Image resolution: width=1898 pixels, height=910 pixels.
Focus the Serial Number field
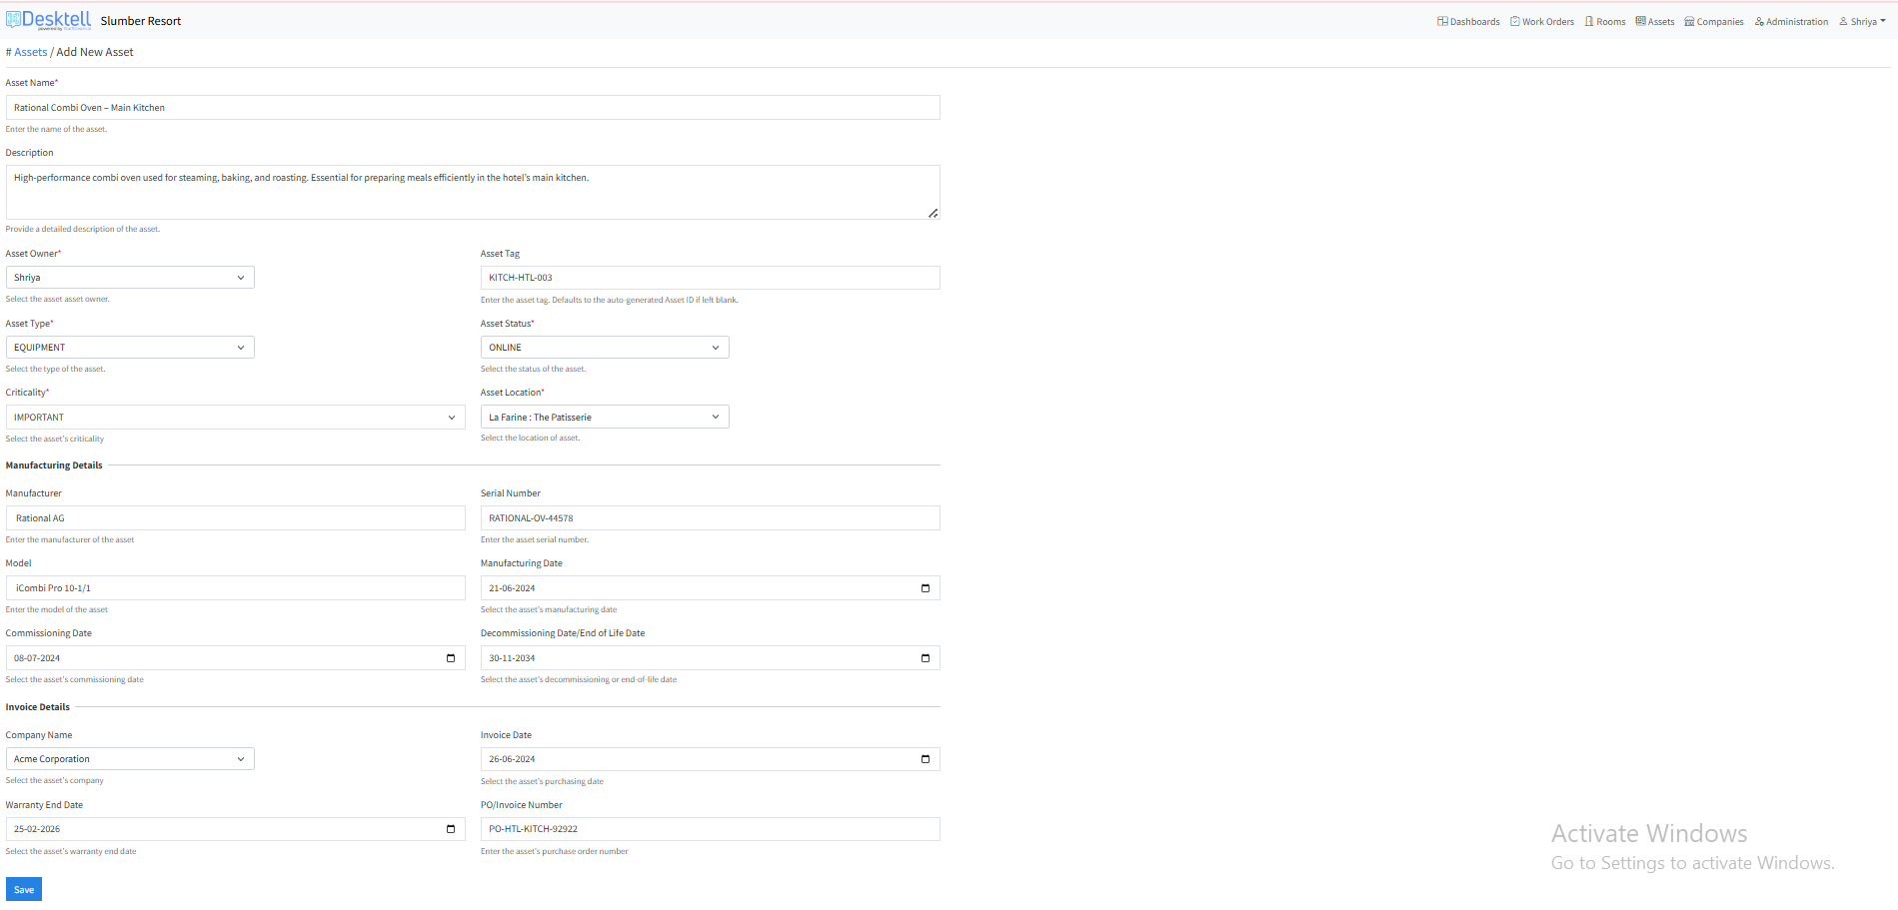[710, 518]
